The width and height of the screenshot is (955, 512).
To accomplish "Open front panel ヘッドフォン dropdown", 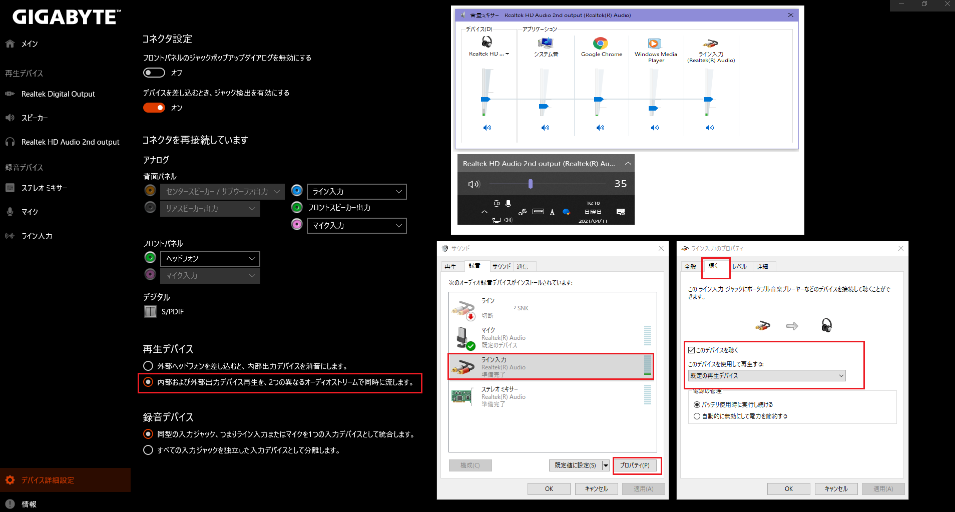I will coord(210,258).
